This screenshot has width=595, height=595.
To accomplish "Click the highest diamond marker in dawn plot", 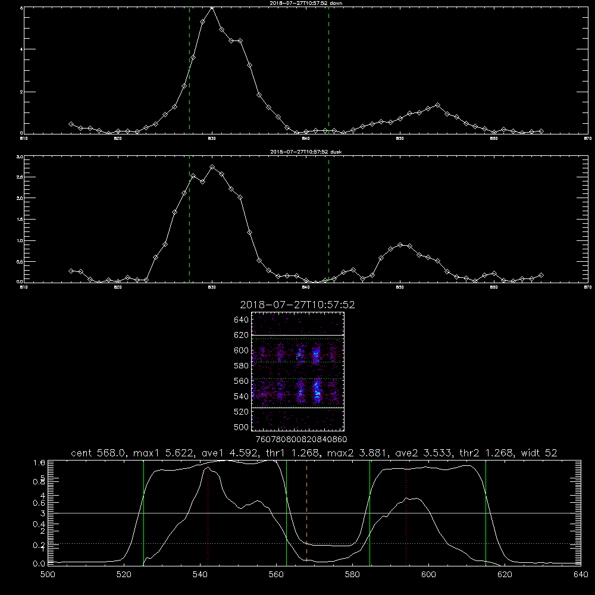I will [x=212, y=7].
